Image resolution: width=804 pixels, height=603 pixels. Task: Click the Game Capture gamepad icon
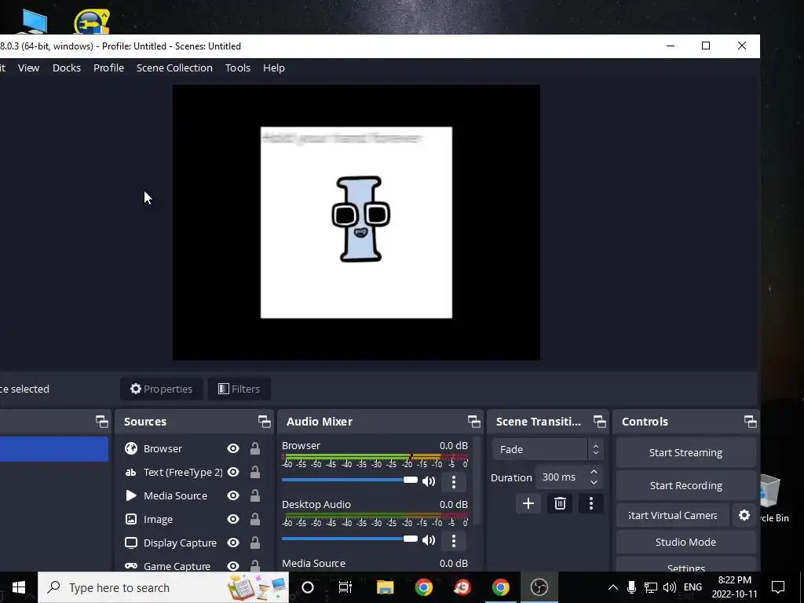pyautogui.click(x=131, y=566)
